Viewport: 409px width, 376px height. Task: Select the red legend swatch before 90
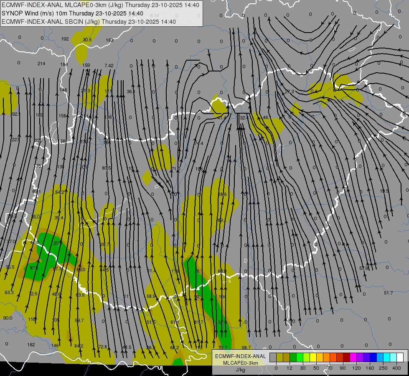point(340,357)
